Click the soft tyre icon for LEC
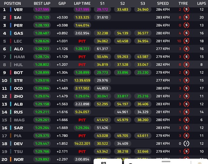 [187, 41]
